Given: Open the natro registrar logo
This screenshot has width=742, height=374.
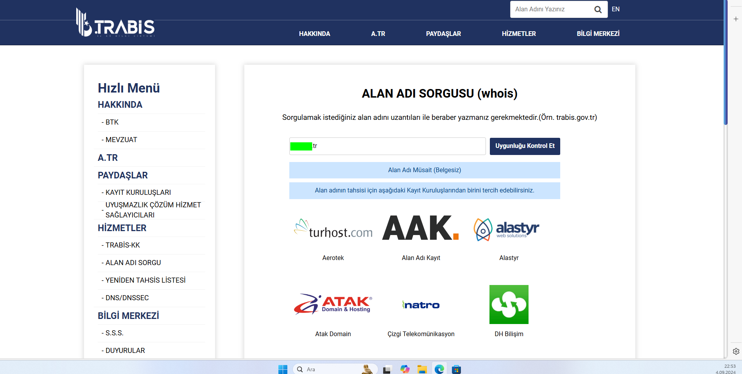Looking at the screenshot, I should [x=421, y=305].
